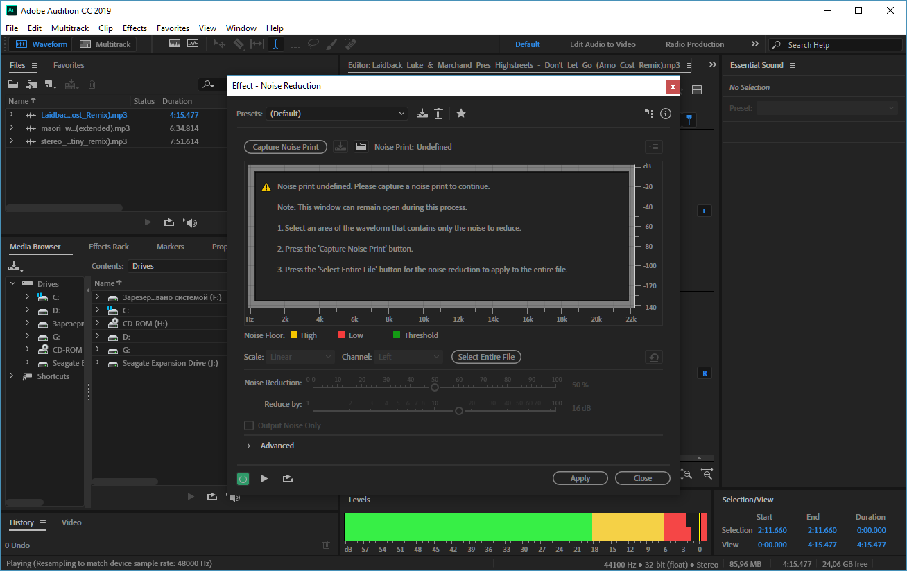Close the Noise Reduction dialog

643,478
